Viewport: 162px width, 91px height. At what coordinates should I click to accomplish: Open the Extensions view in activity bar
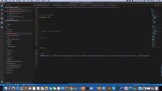pyautogui.click(x=2, y=22)
